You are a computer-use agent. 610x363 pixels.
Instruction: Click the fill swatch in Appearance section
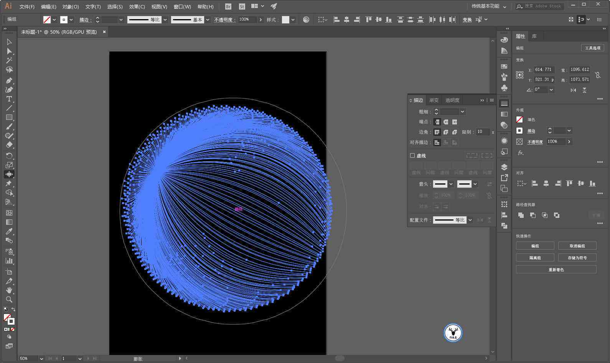(x=519, y=119)
